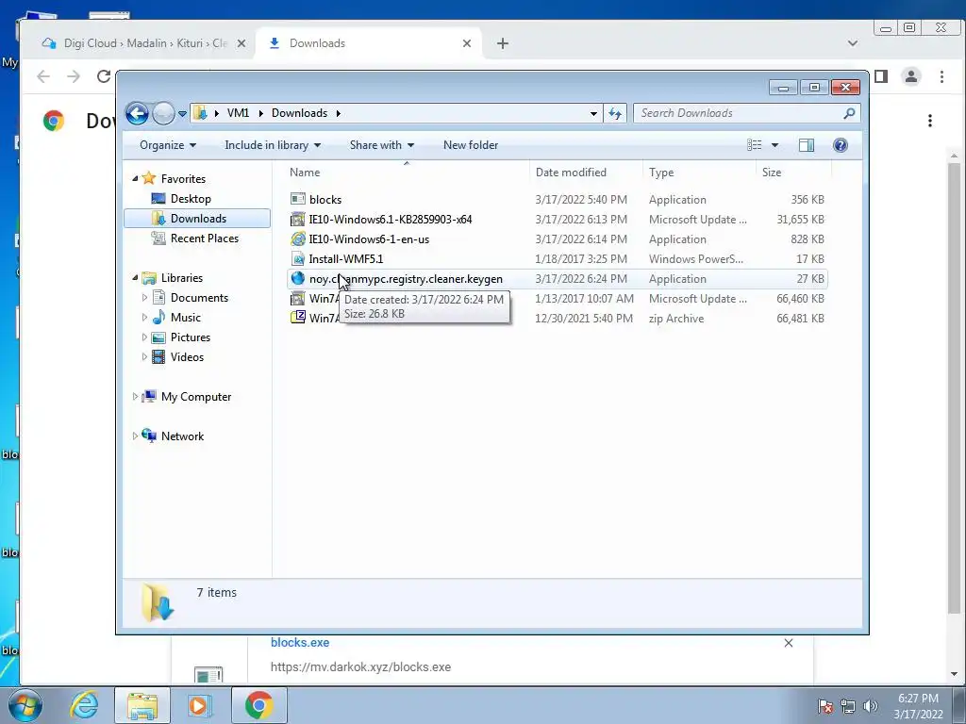Viewport: 966px width, 724px height.
Task: Select the Music library icon
Action: click(x=158, y=317)
